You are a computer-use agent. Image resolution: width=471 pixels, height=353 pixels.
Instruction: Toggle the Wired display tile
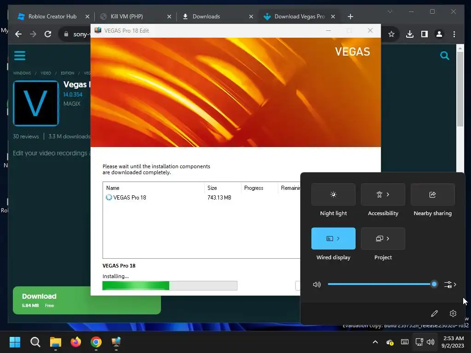click(333, 239)
